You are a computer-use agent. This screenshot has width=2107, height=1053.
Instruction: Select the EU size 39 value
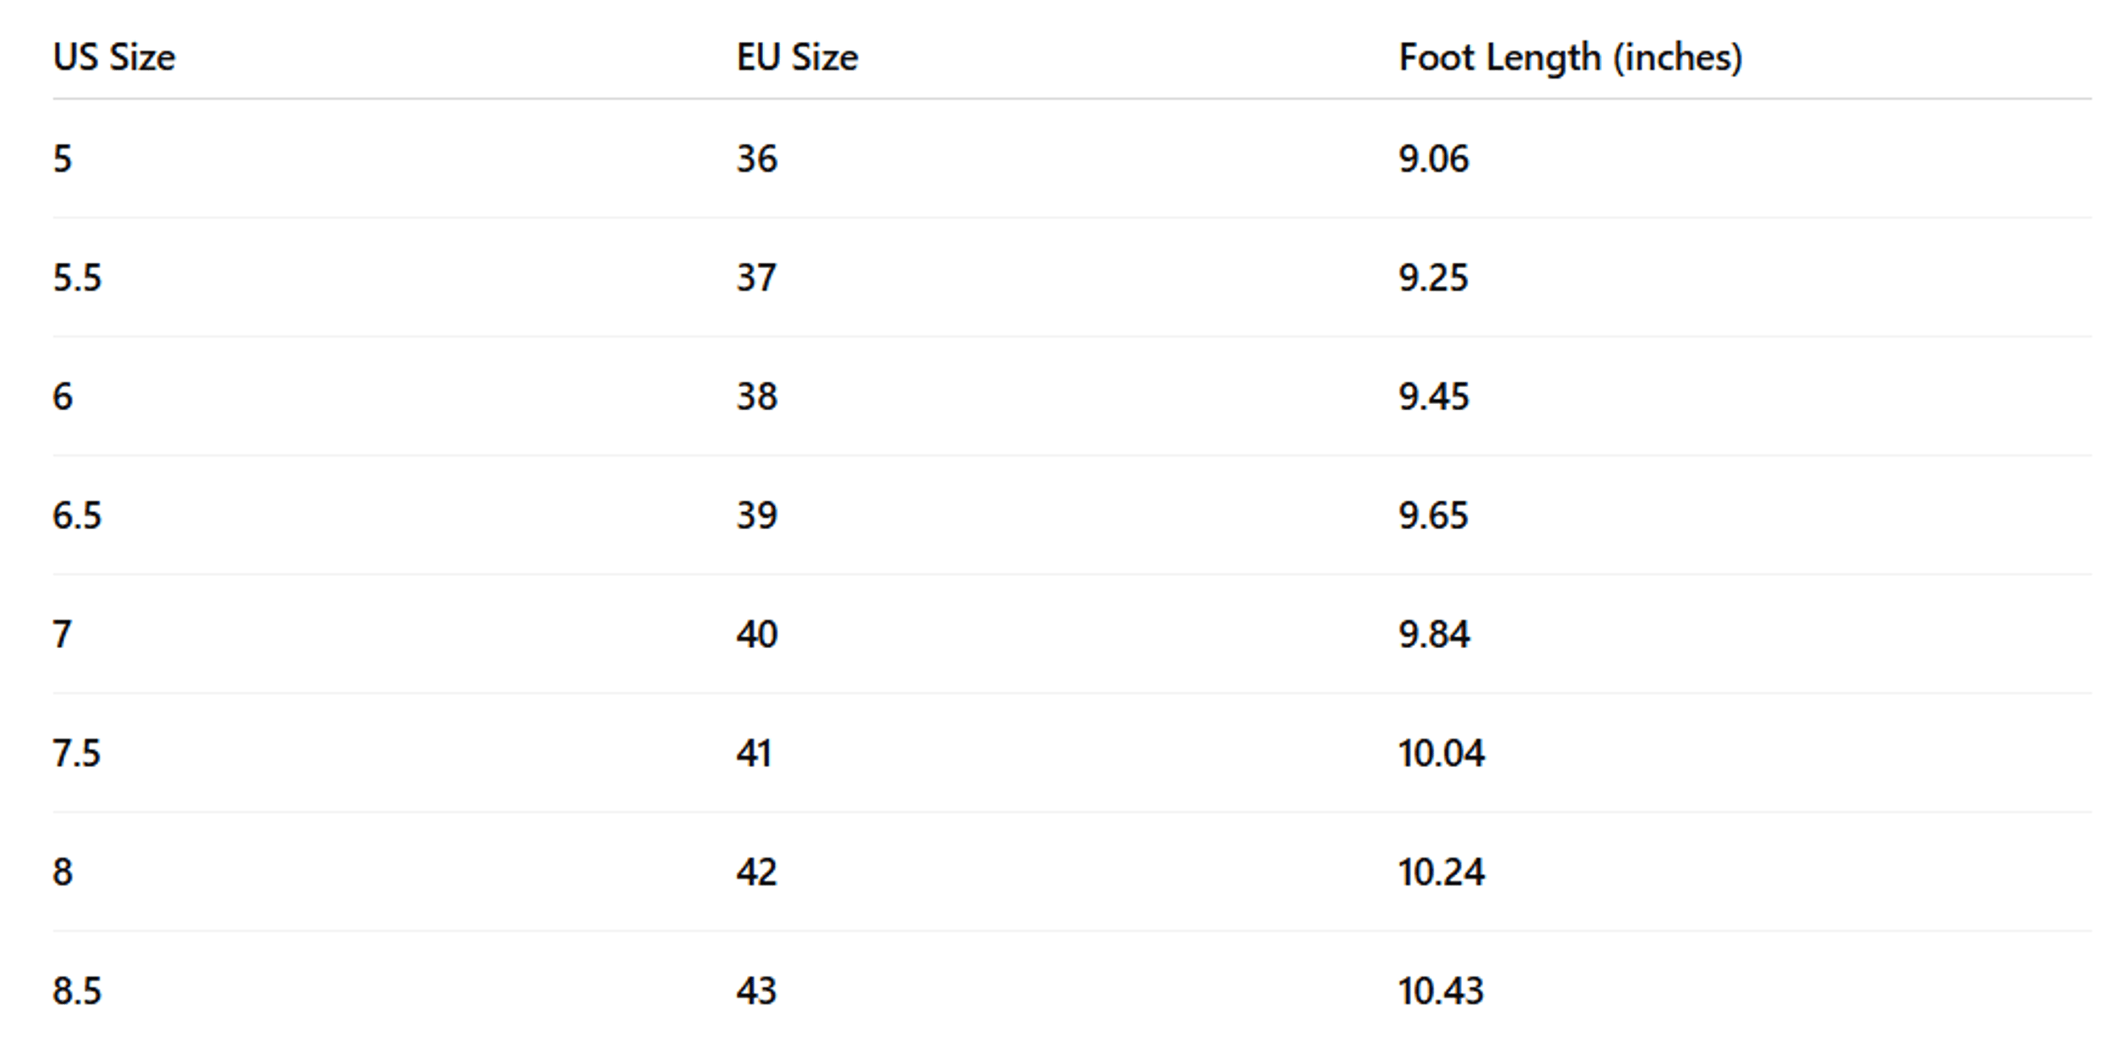click(757, 516)
